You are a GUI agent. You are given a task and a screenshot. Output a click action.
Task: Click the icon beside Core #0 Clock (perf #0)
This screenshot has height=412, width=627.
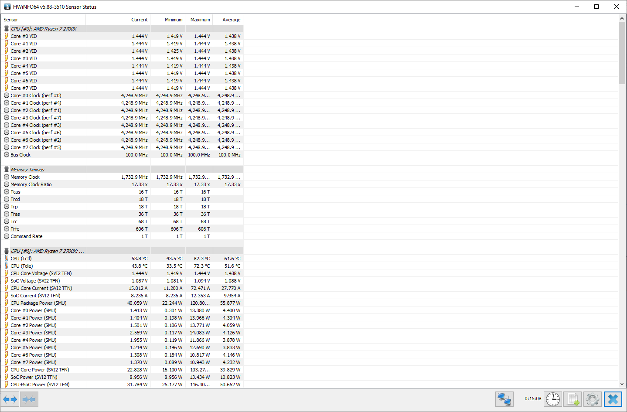click(x=7, y=95)
